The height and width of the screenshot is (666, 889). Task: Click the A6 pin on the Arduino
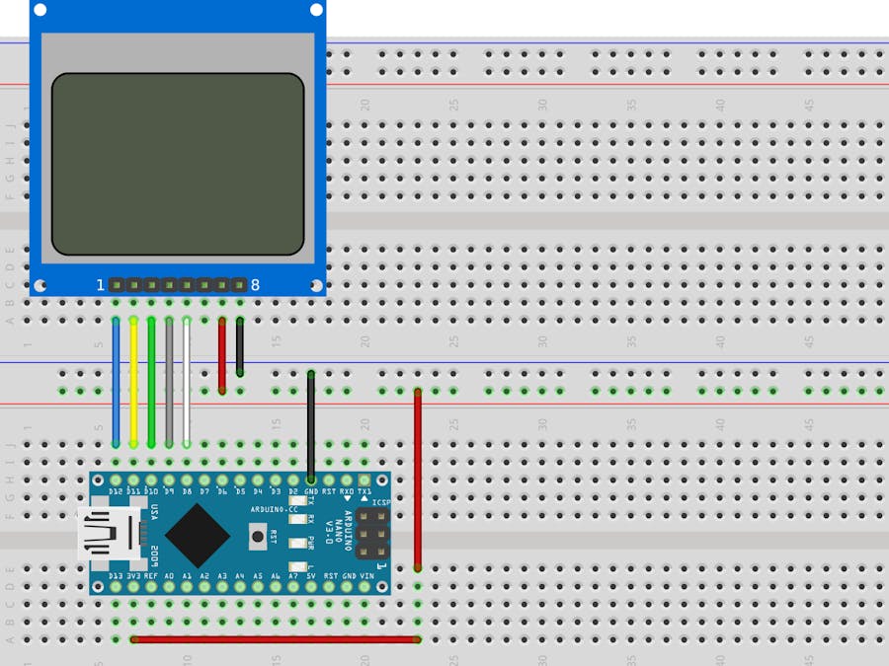click(x=276, y=587)
